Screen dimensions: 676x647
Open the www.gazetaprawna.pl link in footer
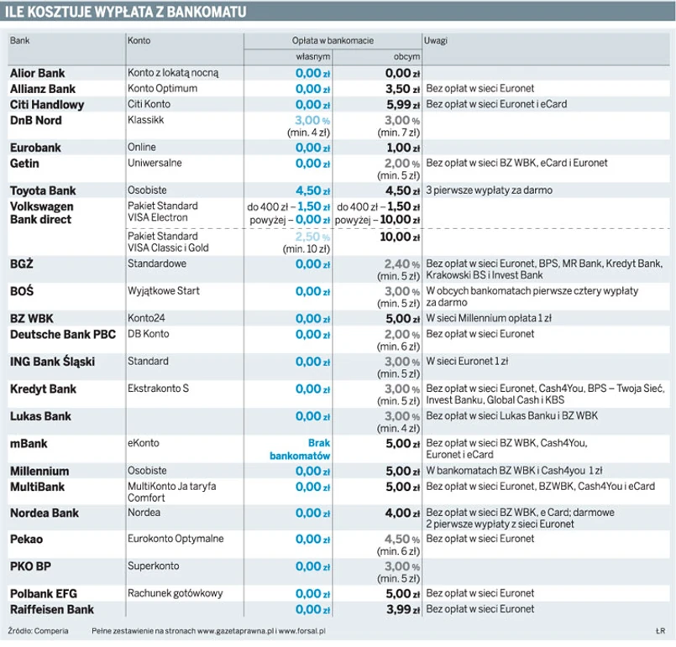coord(235,629)
